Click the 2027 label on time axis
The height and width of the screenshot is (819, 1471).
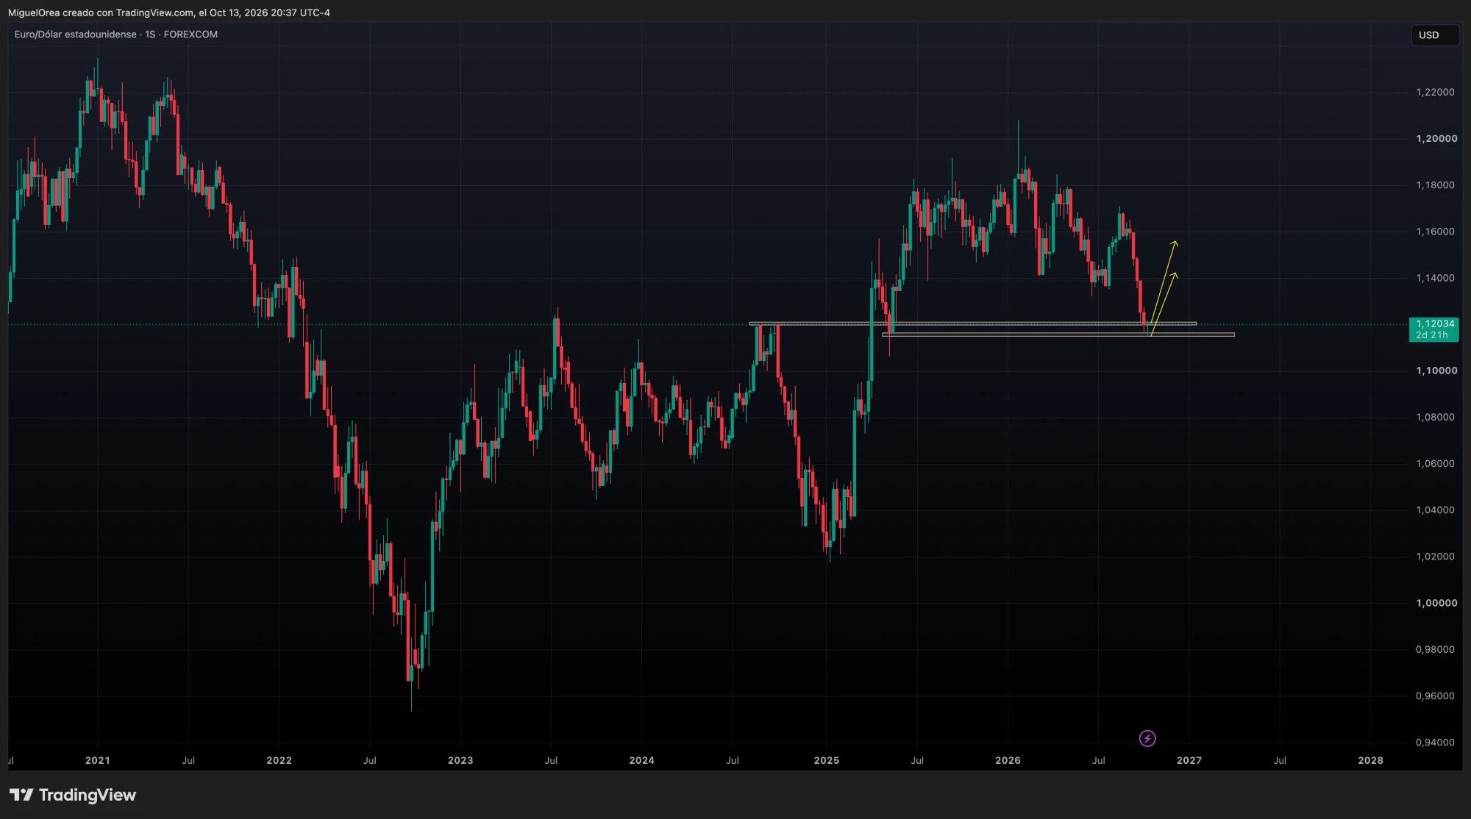pos(1189,760)
